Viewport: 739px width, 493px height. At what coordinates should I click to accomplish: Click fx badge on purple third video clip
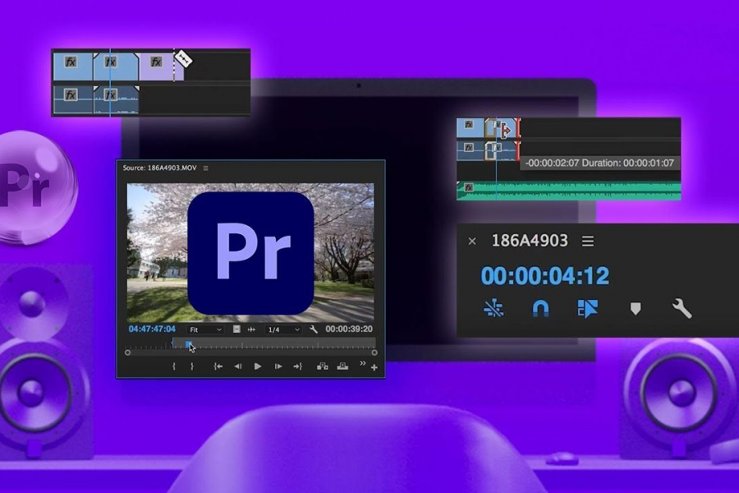click(155, 62)
